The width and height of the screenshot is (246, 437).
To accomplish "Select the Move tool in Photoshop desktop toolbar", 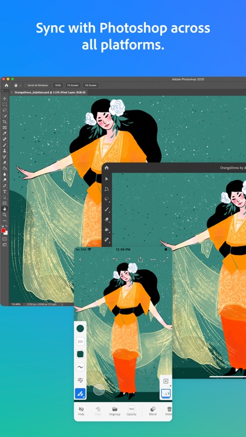I will (x=5, y=98).
